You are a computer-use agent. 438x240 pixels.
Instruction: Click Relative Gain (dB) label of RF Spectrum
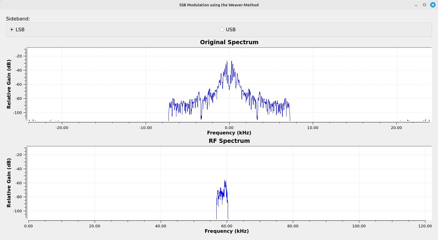pos(9,183)
